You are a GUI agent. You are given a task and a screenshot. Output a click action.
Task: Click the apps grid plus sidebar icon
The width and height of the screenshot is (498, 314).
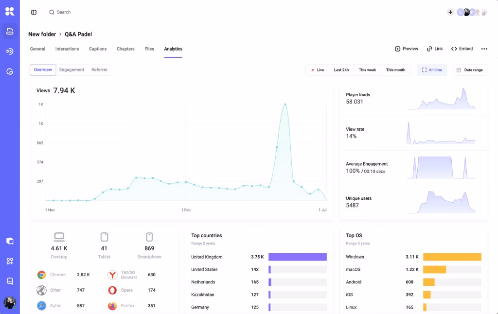tap(10, 261)
